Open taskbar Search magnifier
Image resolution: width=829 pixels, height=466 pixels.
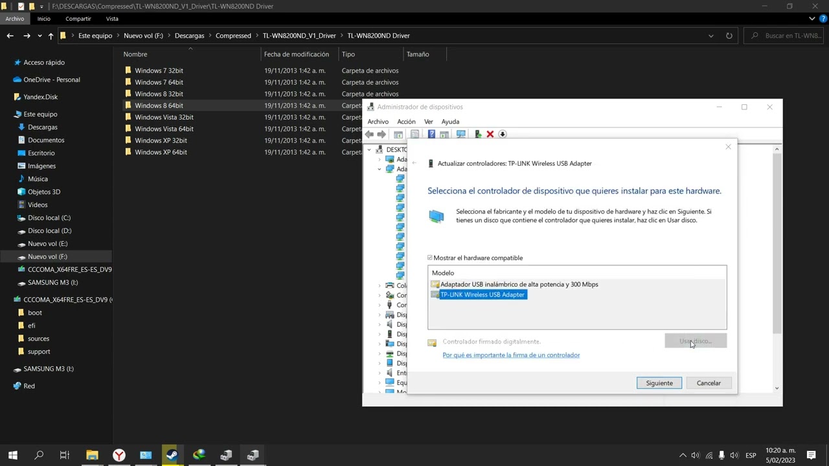(39, 455)
